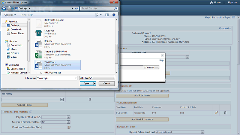
Task: Select Desktop in the navigation pane
Action: point(15,25)
